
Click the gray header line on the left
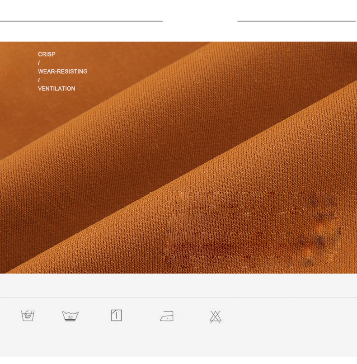81,21
